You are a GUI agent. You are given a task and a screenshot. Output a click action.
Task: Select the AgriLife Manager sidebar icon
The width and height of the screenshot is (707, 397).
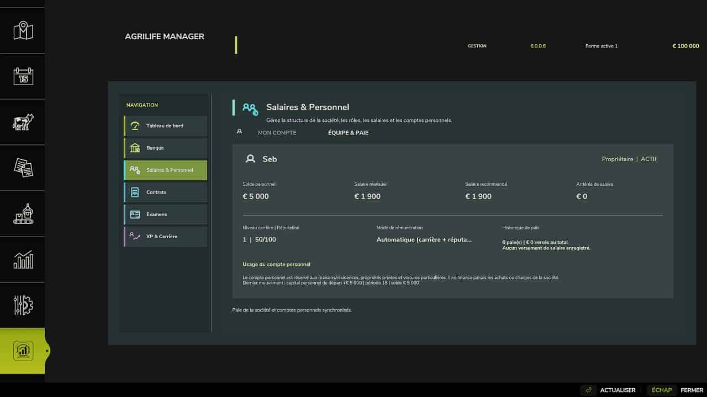pyautogui.click(x=23, y=351)
